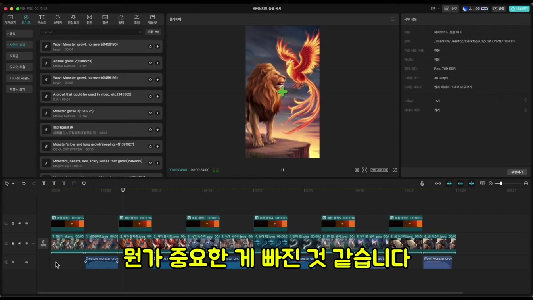
Task: Select 저작권 in the audio sidebar
Action: coord(19,56)
